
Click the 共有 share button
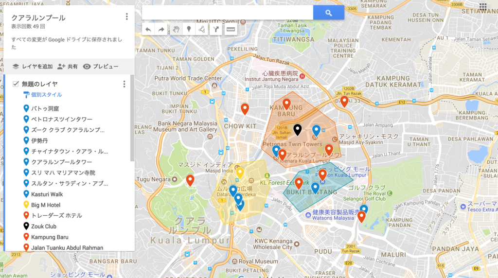[68, 66]
